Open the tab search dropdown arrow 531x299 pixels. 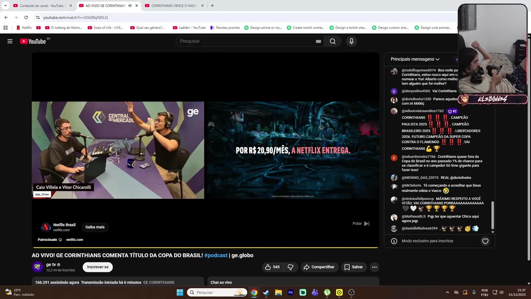(5, 6)
